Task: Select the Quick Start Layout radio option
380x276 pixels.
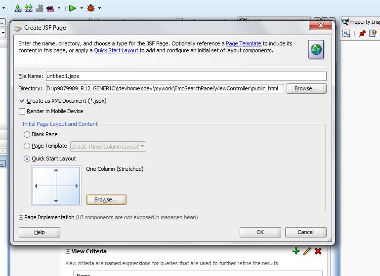Action: point(27,159)
